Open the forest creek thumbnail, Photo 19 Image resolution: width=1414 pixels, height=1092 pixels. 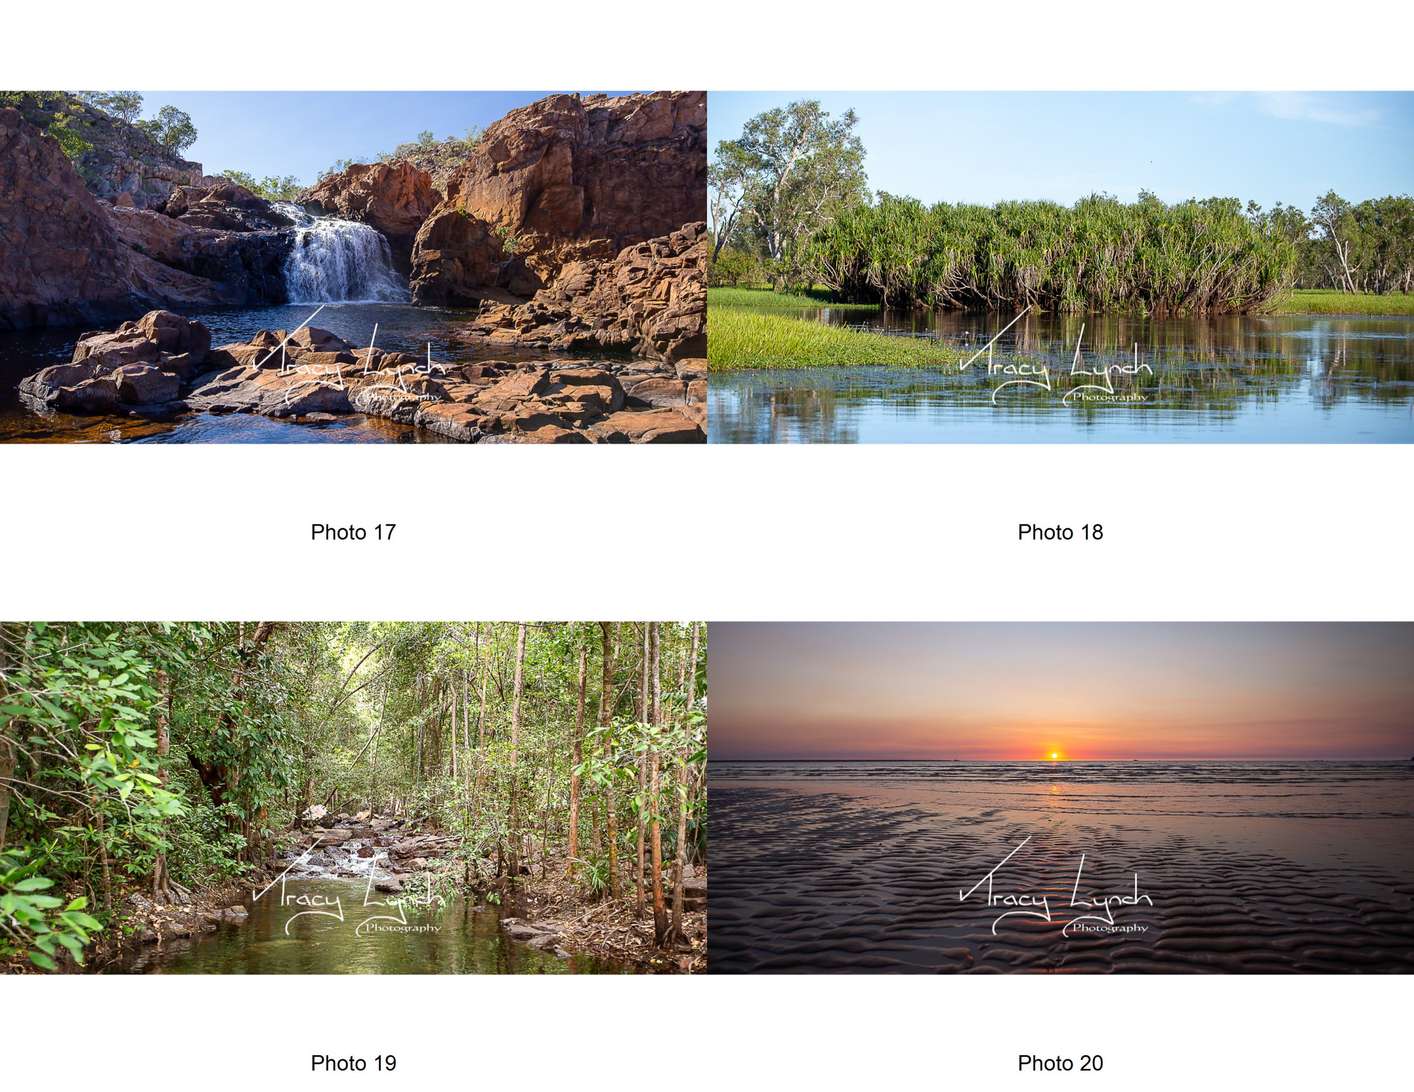click(353, 798)
